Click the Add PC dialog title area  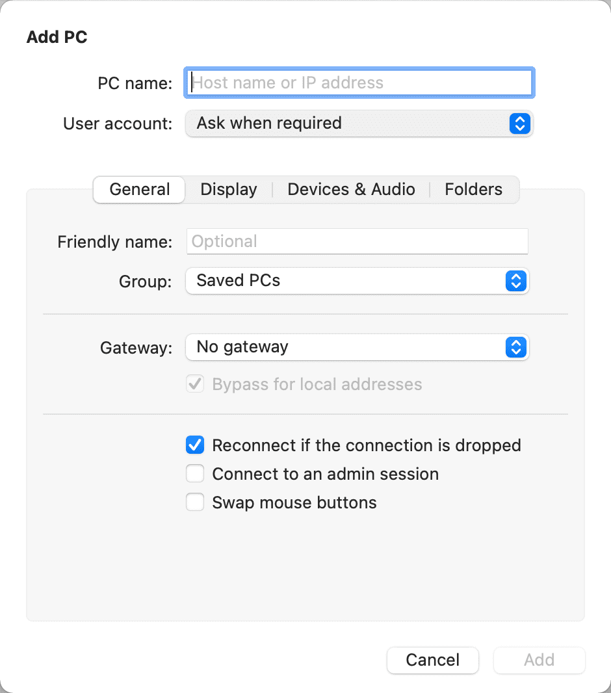(57, 37)
